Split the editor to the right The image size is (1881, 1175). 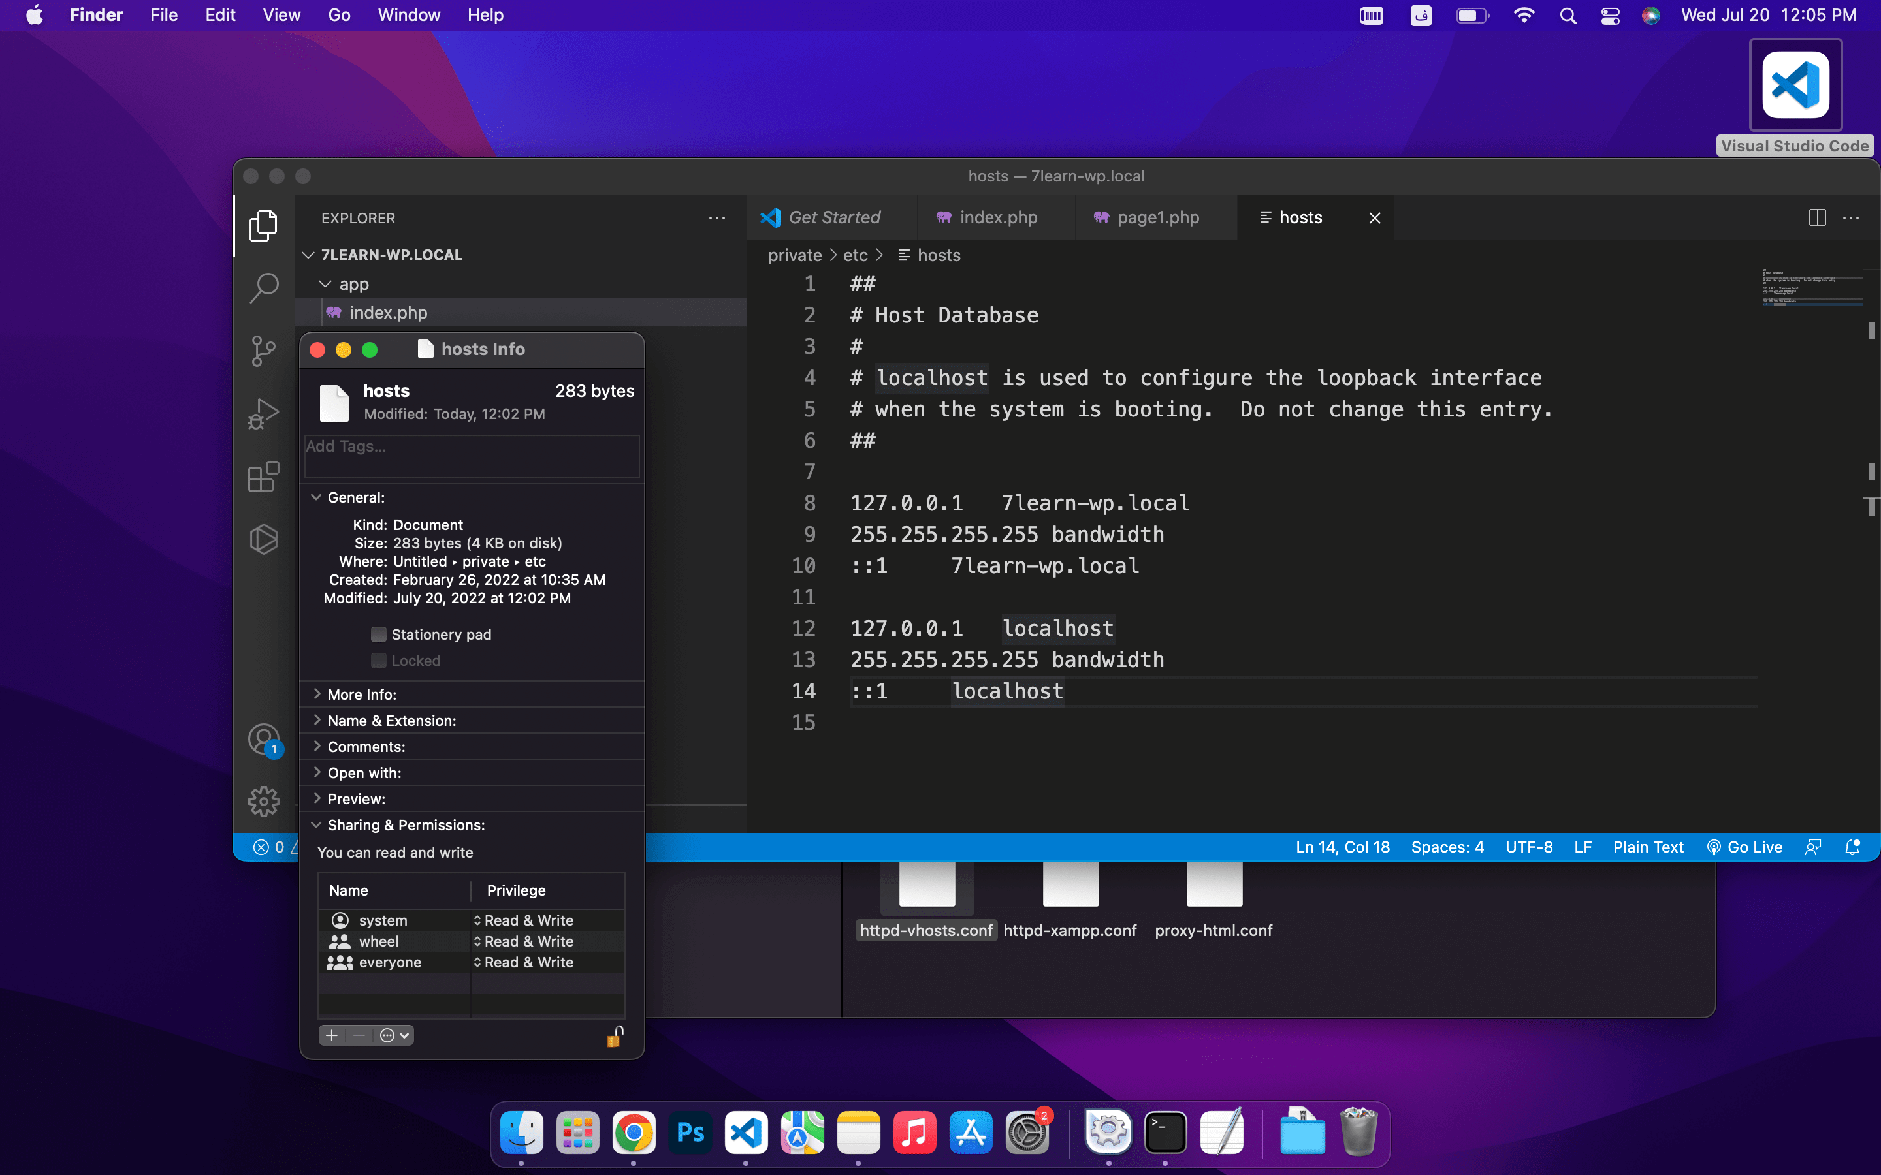(x=1817, y=217)
